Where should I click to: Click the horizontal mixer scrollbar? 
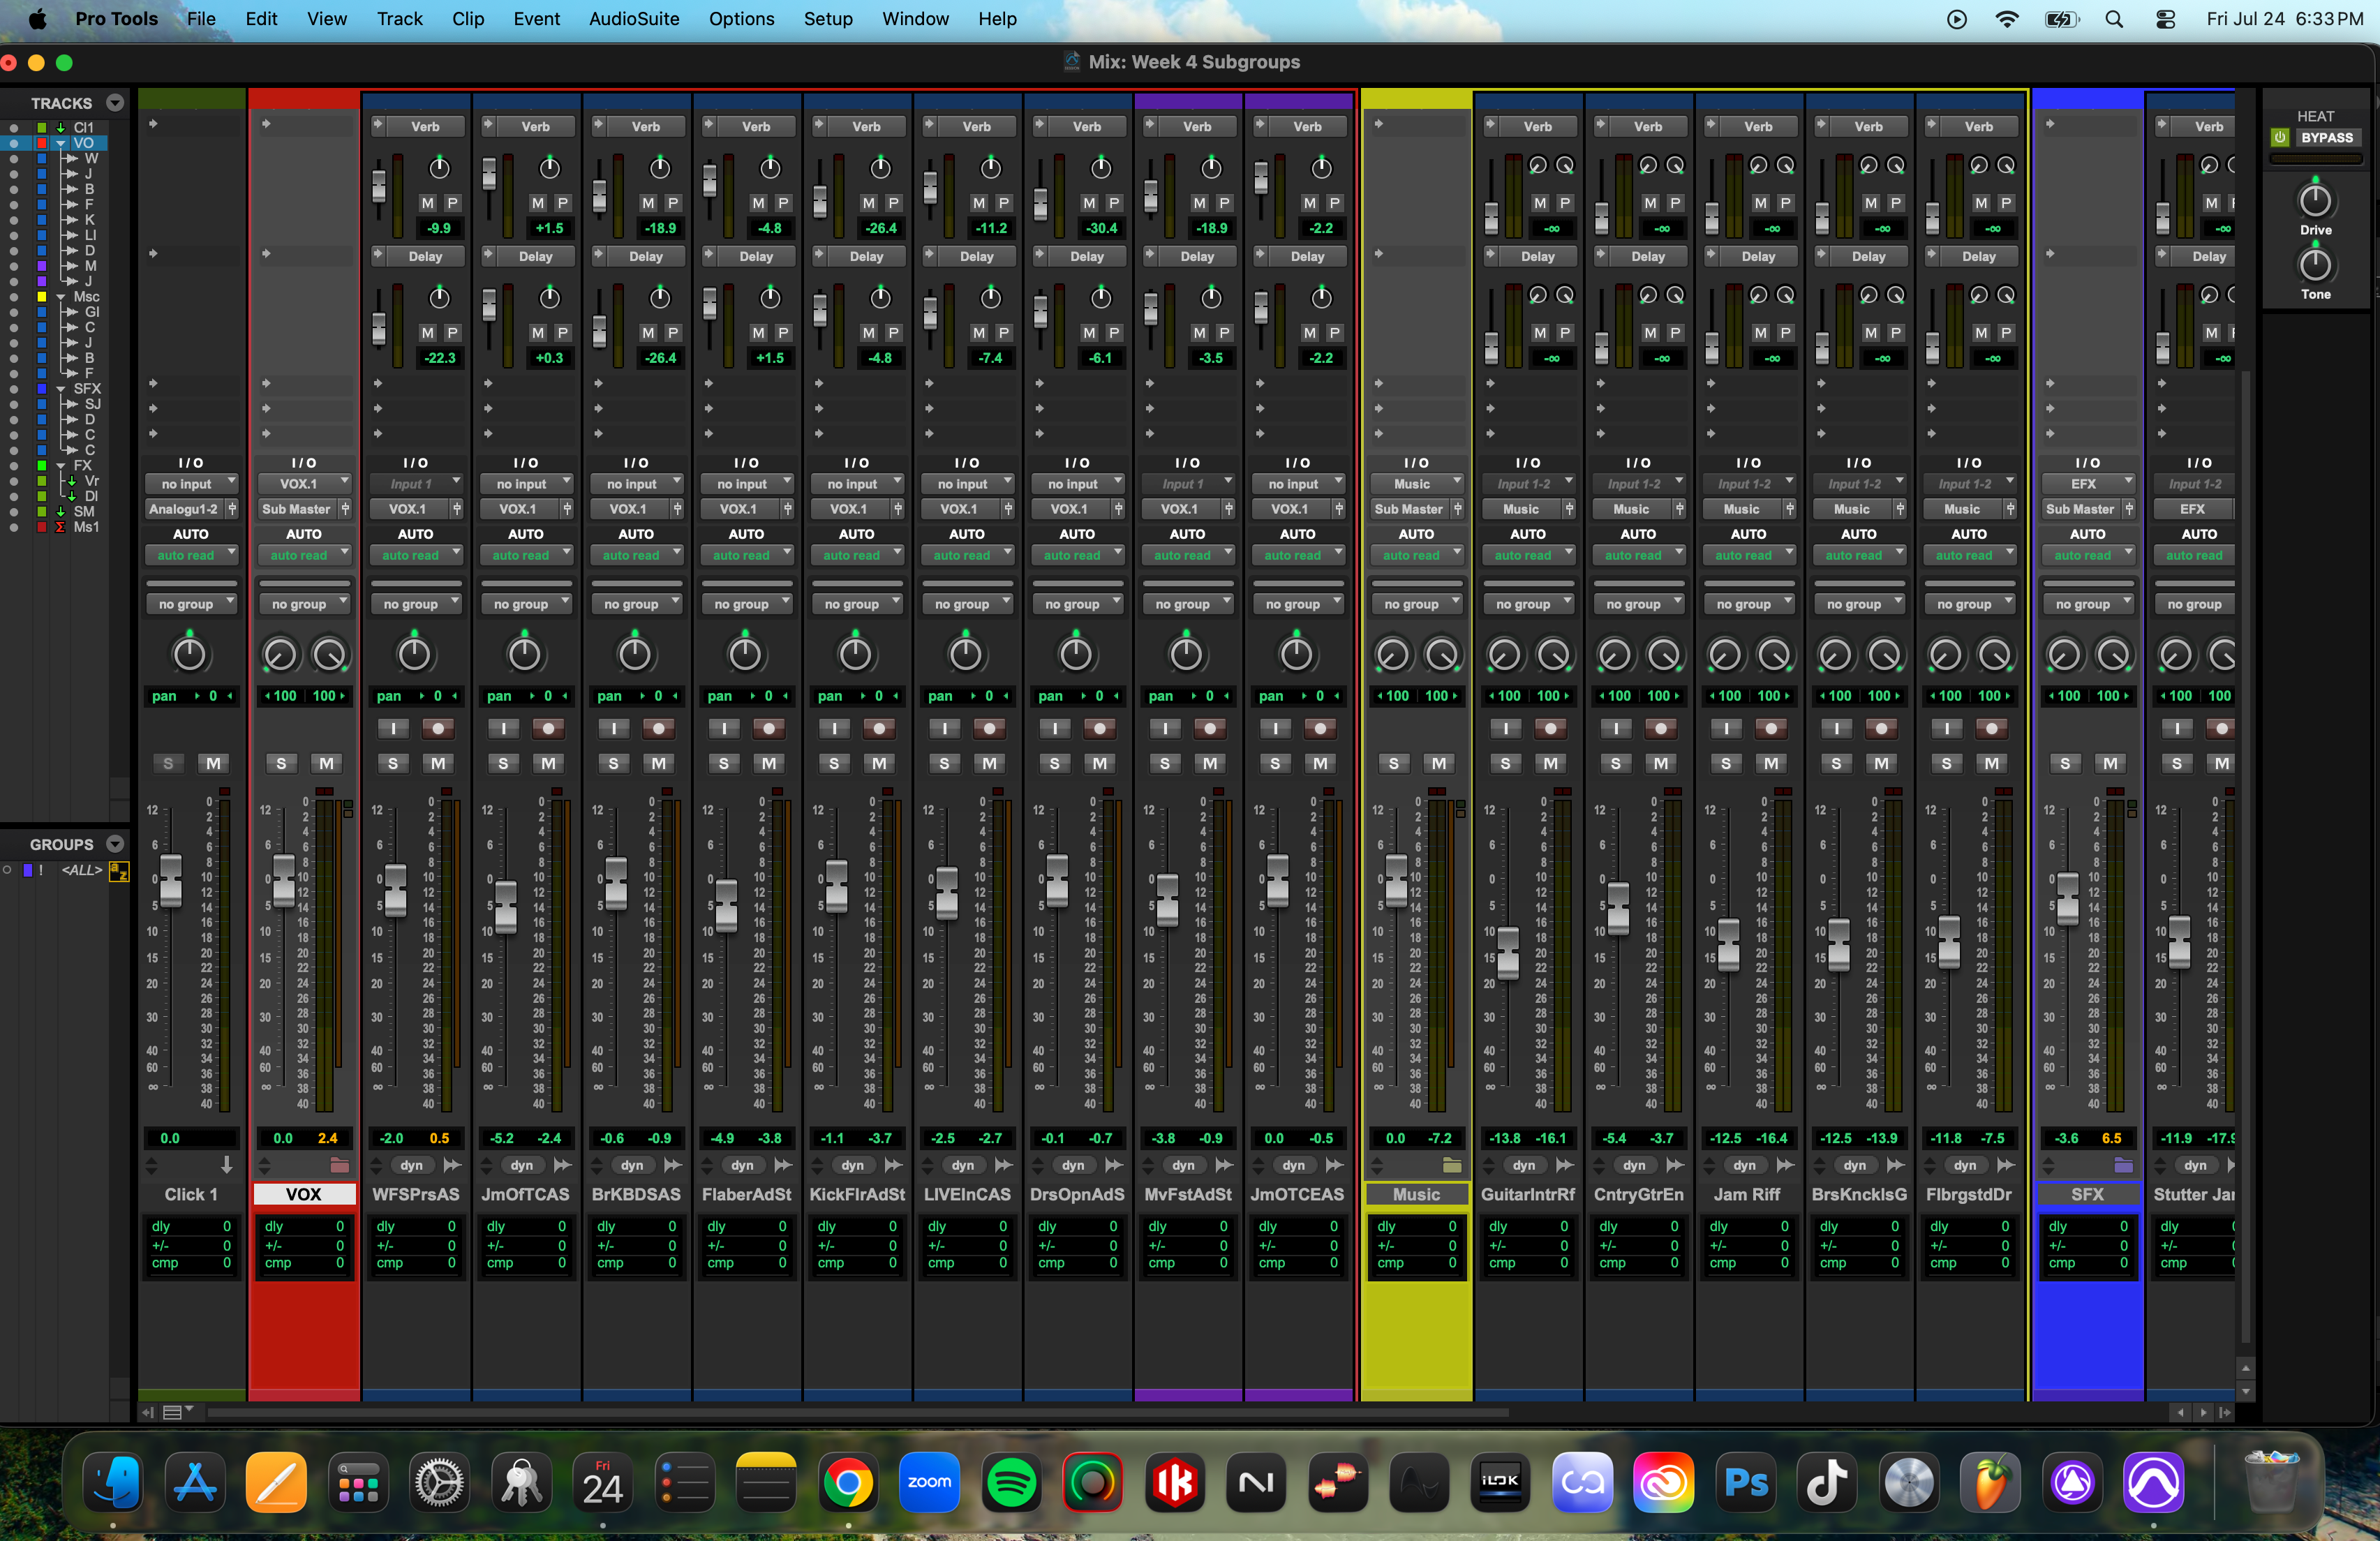point(858,1412)
